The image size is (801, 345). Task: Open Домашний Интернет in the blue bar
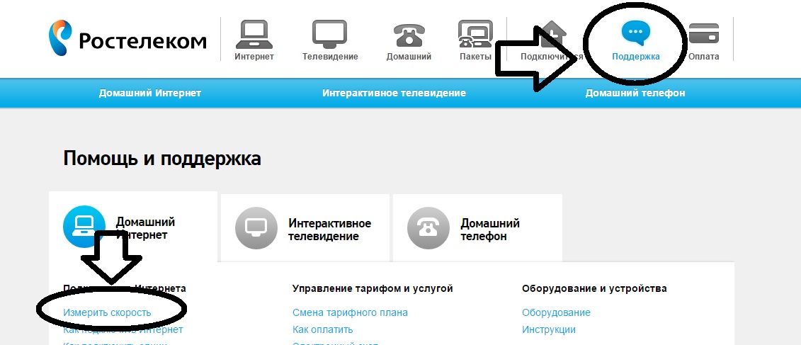pos(150,93)
